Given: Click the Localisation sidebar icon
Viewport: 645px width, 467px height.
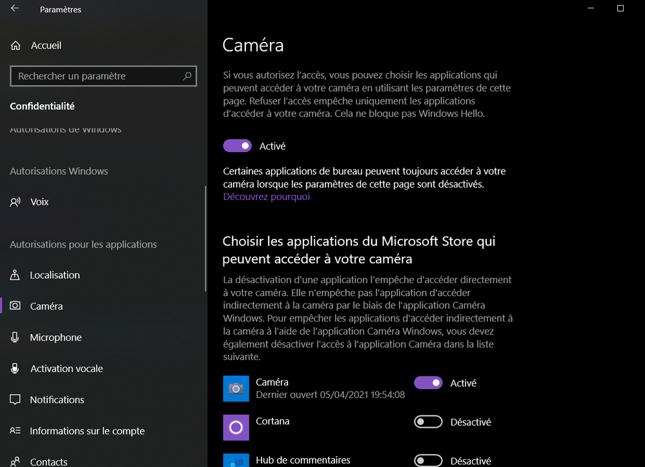Looking at the screenshot, I should [x=15, y=275].
